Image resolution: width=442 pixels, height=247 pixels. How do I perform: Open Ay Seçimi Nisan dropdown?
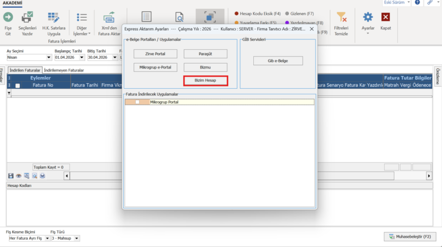tap(48, 57)
